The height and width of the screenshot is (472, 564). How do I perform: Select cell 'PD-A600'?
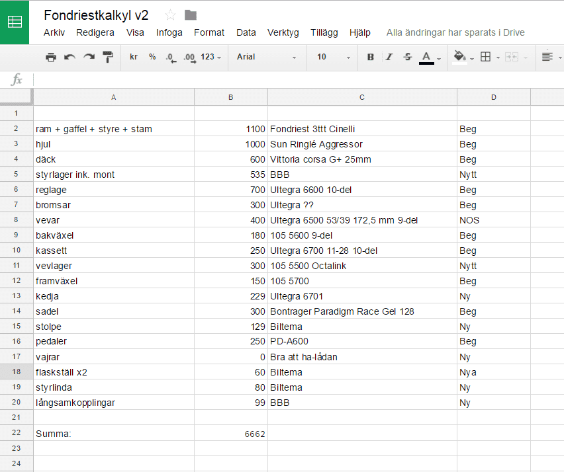click(x=362, y=341)
